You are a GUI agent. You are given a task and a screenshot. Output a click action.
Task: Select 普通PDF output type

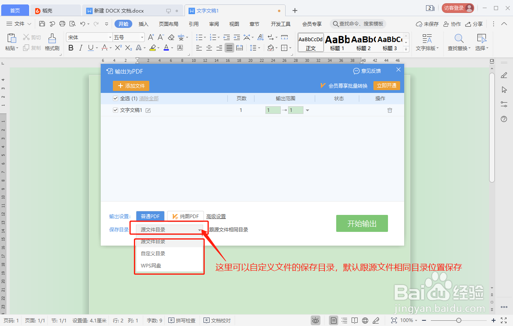coord(150,217)
